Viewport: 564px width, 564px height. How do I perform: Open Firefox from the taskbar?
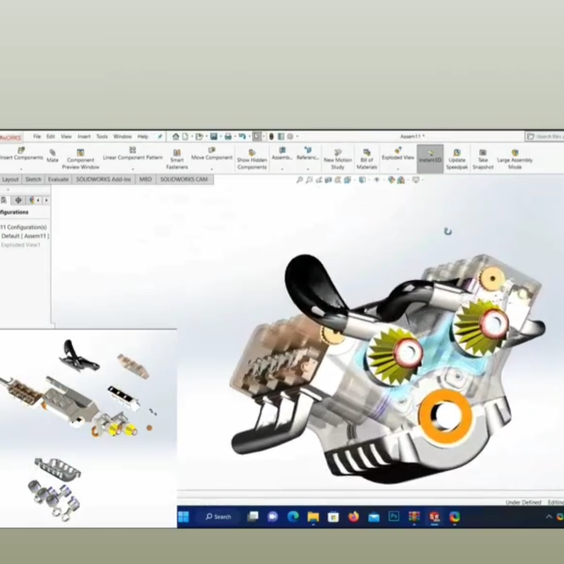(x=354, y=516)
